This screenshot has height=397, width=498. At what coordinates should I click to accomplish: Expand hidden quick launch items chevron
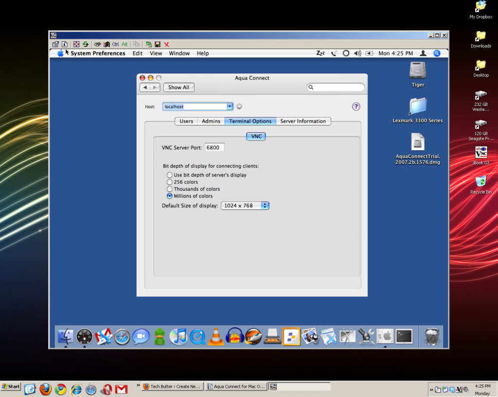(x=138, y=385)
